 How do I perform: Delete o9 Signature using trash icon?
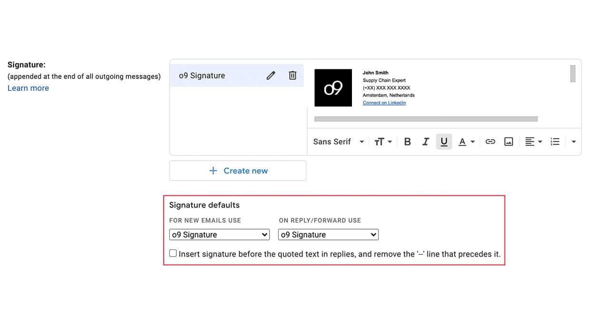coord(293,75)
